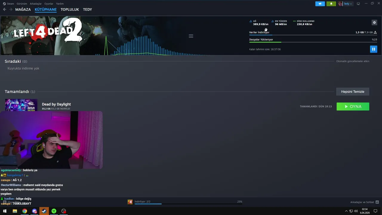Click the bottom bar download progress bar

pyautogui.click(x=188, y=204)
